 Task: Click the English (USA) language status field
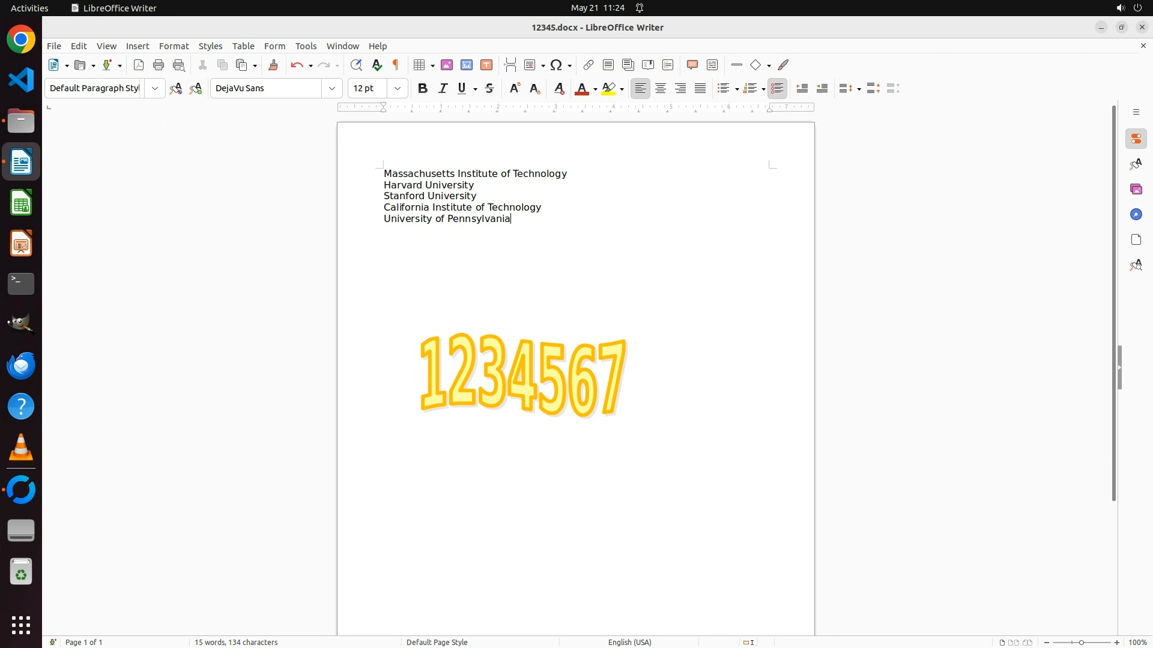(629, 642)
